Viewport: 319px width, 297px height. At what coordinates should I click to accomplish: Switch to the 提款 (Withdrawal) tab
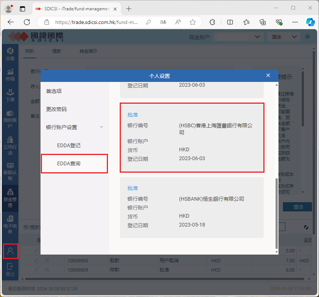click(x=56, y=51)
